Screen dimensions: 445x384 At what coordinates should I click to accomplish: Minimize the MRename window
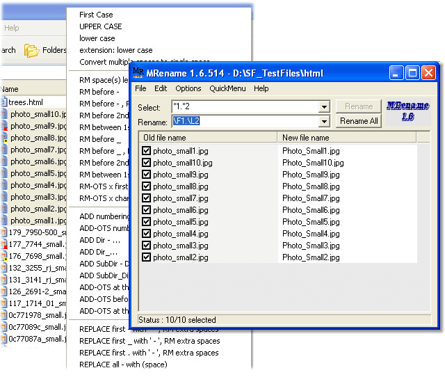pos(396,73)
